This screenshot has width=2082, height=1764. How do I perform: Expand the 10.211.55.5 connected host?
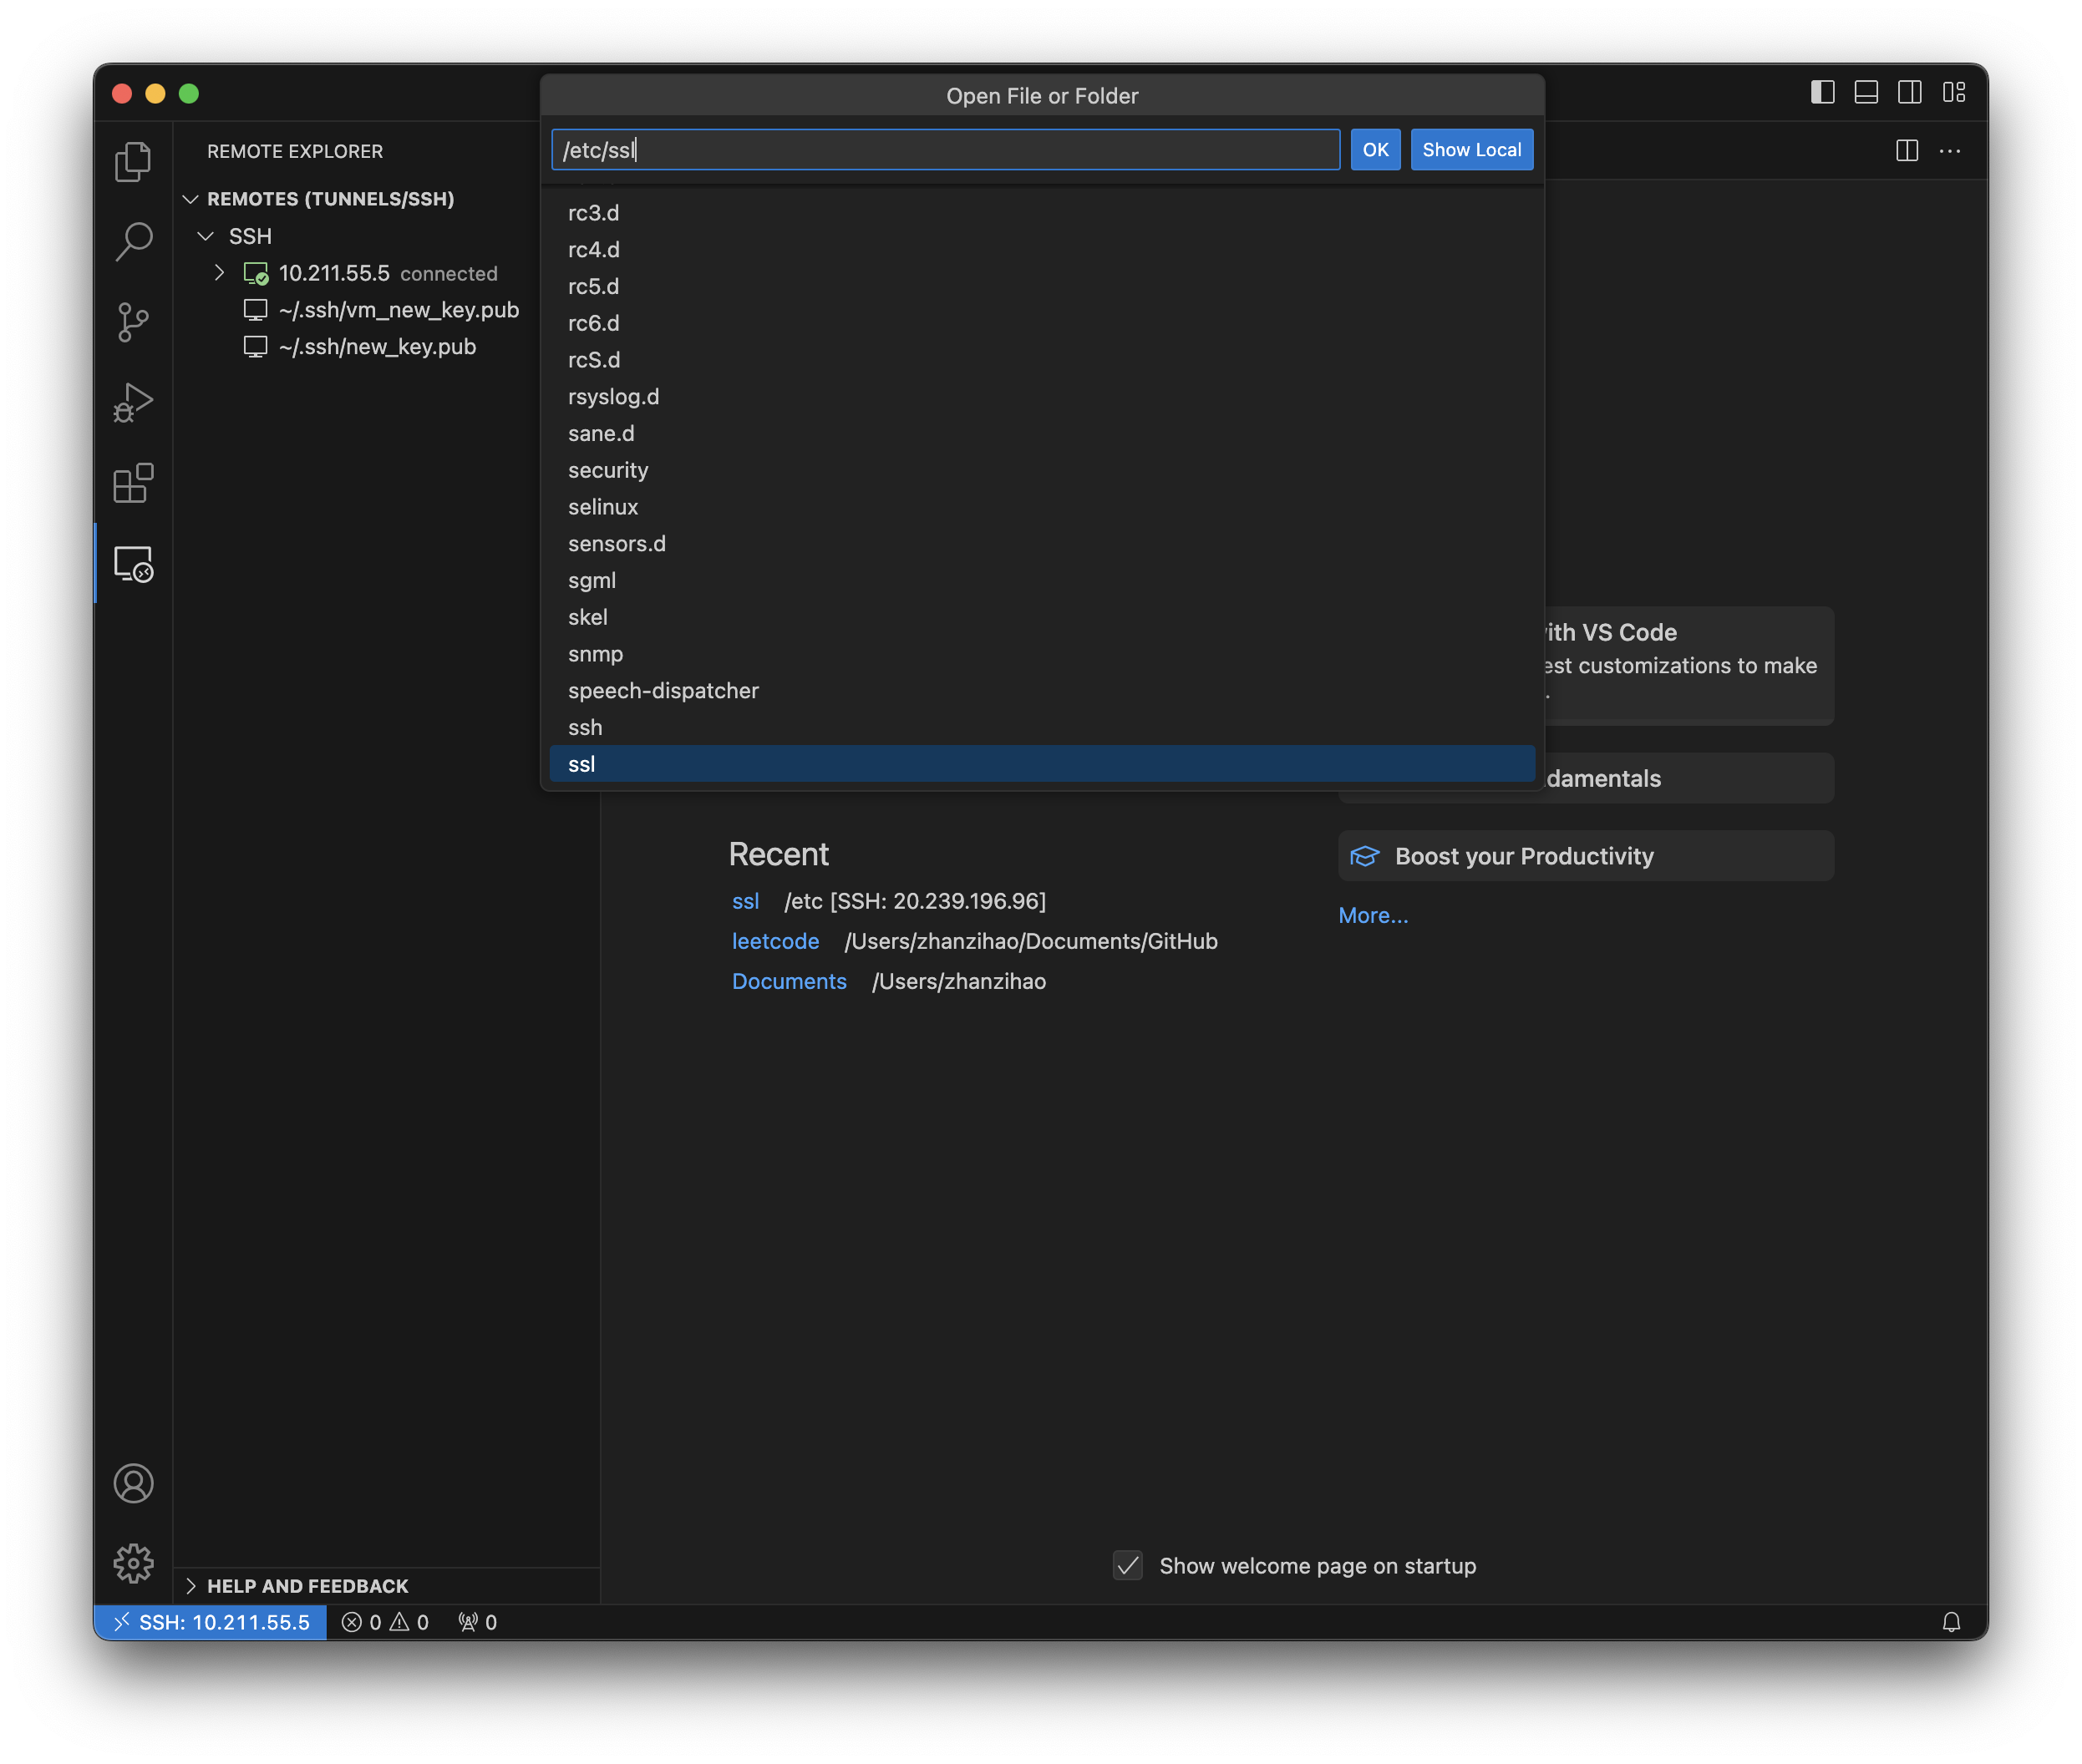pyautogui.click(x=219, y=273)
